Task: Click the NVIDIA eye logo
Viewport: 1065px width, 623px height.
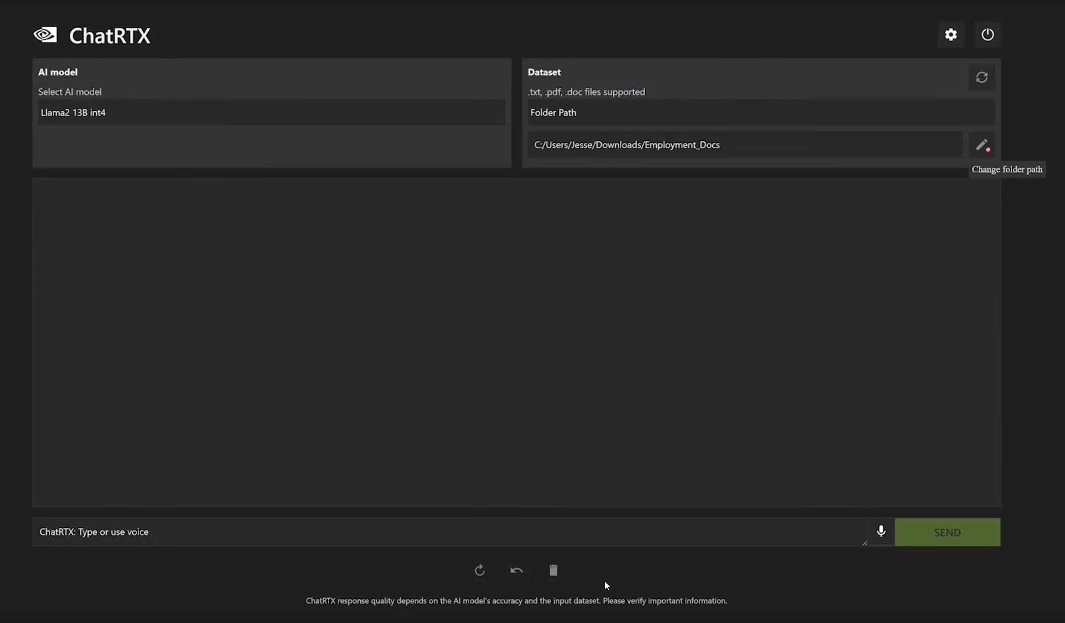Action: [45, 35]
